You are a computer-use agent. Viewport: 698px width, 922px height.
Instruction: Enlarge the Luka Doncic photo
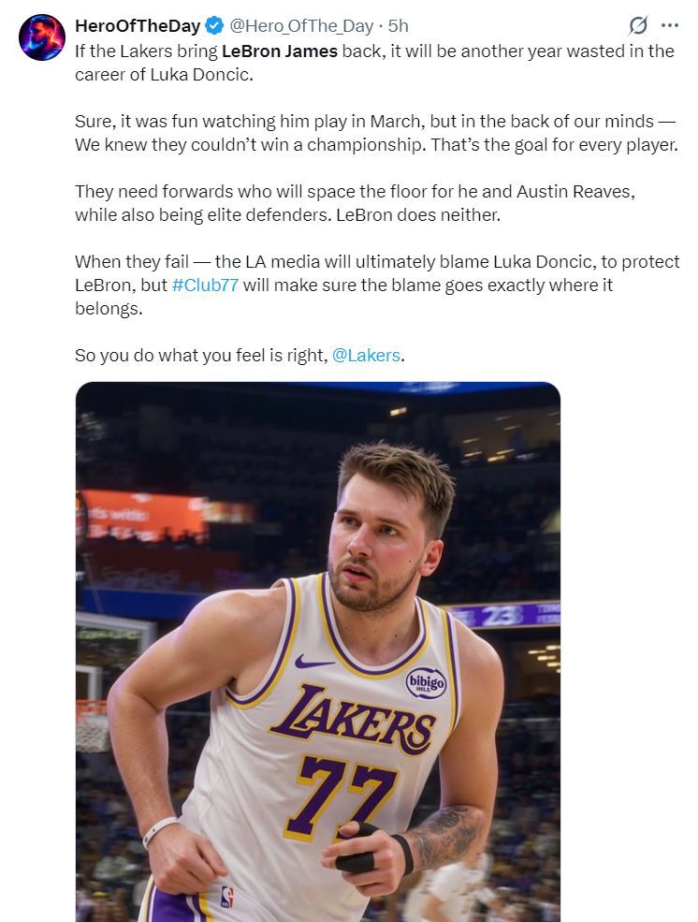(318, 651)
